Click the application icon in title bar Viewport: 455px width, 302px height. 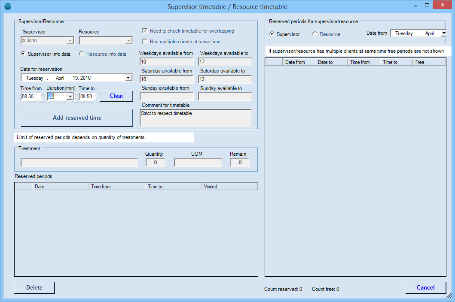(x=8, y=6)
